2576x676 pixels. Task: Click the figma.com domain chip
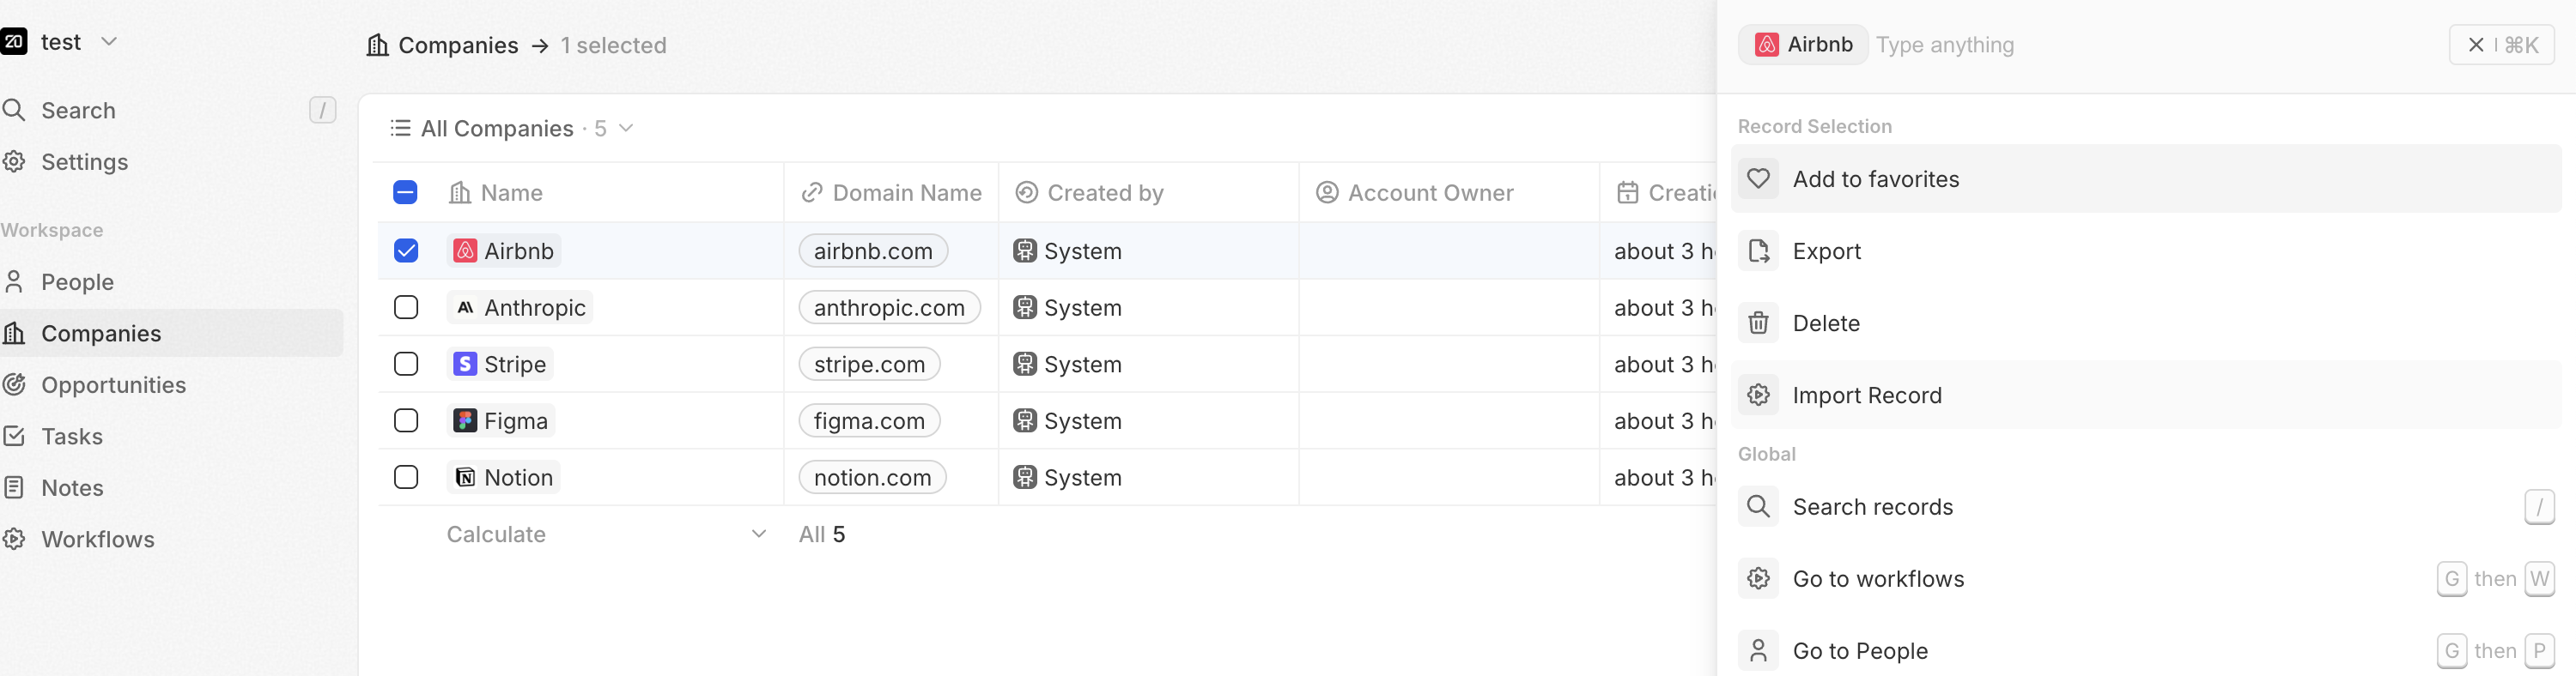click(x=869, y=421)
